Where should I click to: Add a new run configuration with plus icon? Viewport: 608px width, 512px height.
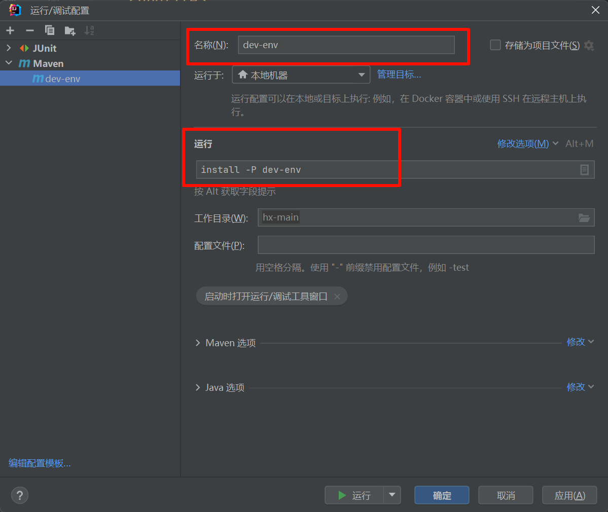pos(11,30)
